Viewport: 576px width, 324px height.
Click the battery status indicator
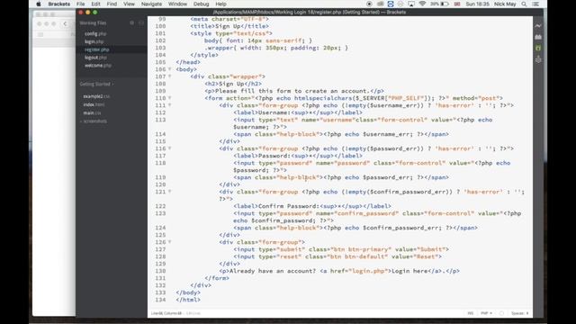click(440, 4)
